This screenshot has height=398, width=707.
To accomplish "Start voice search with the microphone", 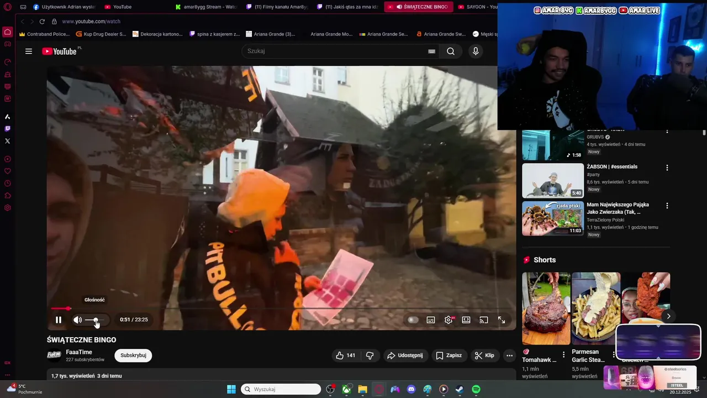I will [476, 51].
